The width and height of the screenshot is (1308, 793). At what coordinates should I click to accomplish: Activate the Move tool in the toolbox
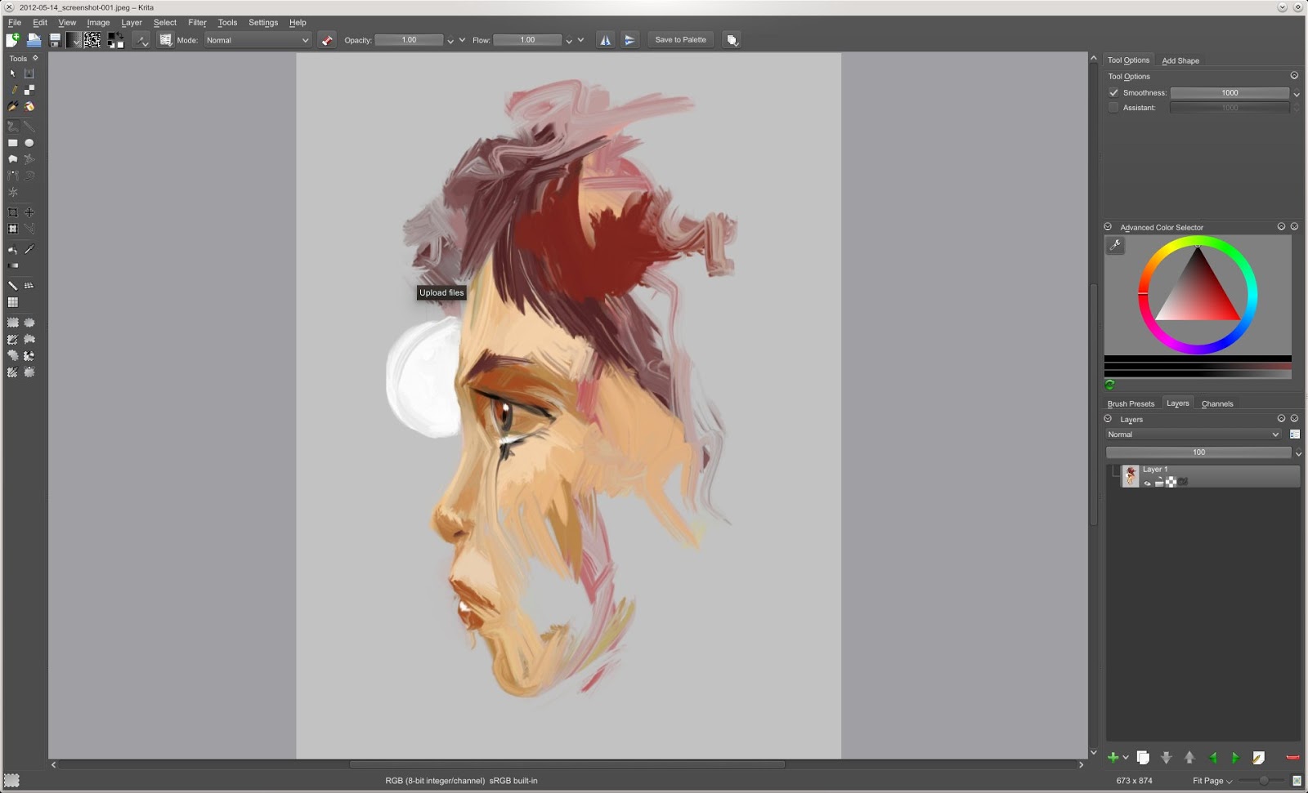(x=29, y=212)
